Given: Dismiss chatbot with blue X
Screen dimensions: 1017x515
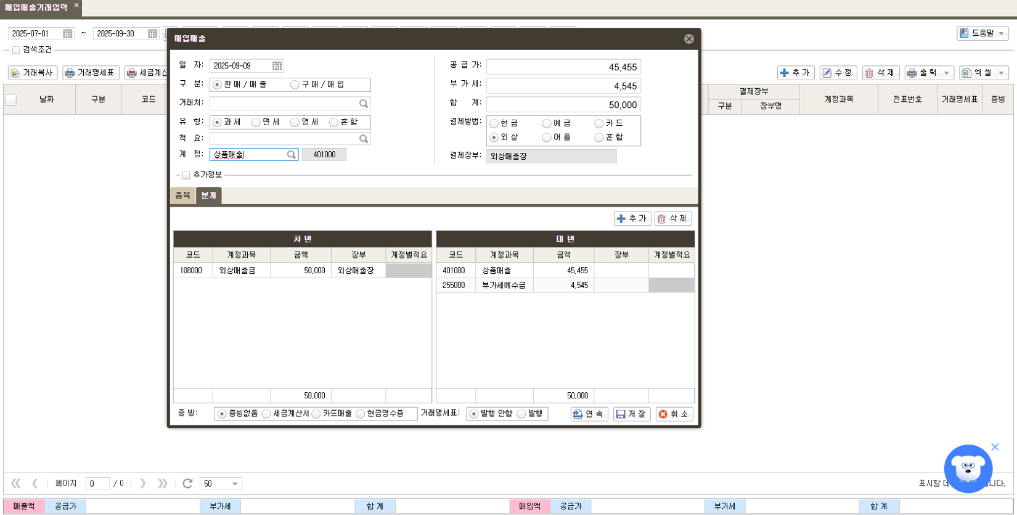Looking at the screenshot, I should [x=995, y=447].
